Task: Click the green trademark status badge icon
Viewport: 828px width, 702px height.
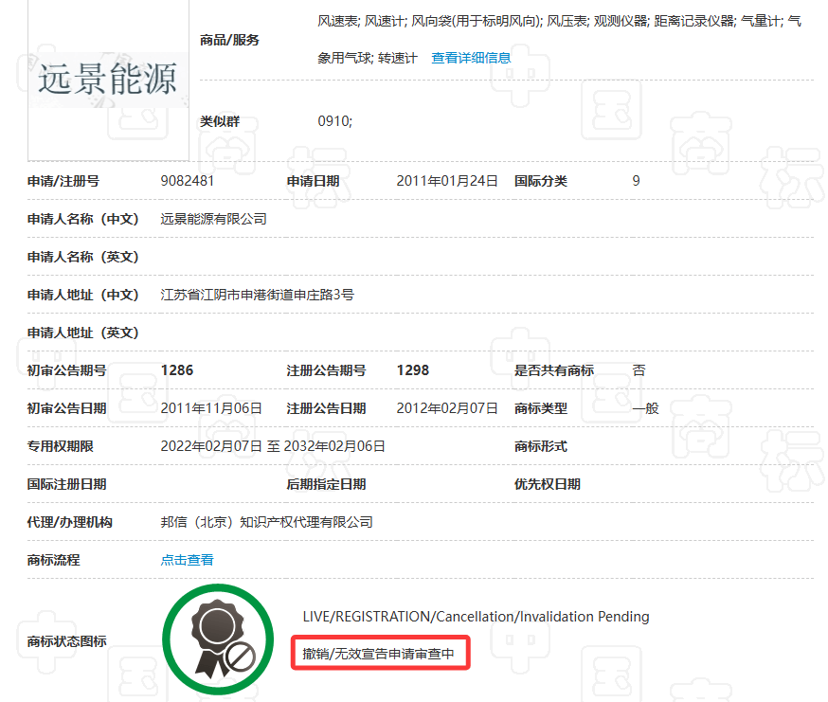Action: point(218,639)
